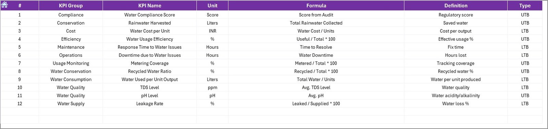Select the Type header cell

(525, 5)
